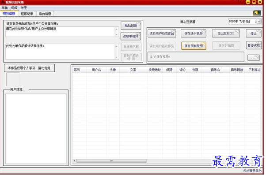
Task: Click the scroll down arrow of share link box
Action: [x=116, y=34]
